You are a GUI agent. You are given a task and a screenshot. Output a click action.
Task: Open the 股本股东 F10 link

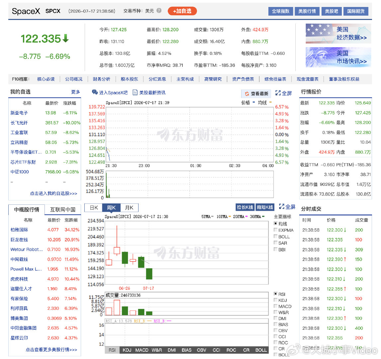click(129, 79)
